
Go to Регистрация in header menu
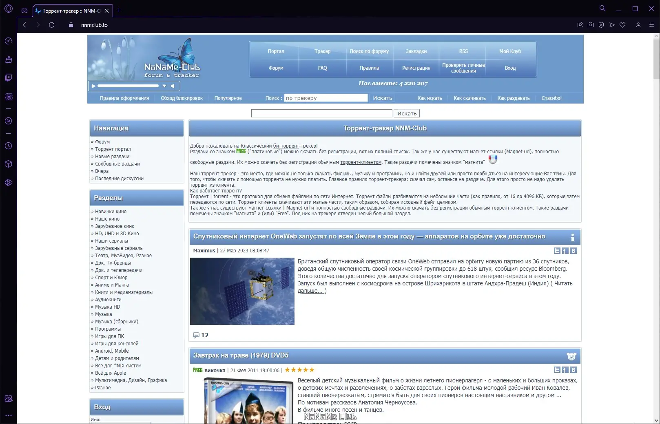pos(416,68)
